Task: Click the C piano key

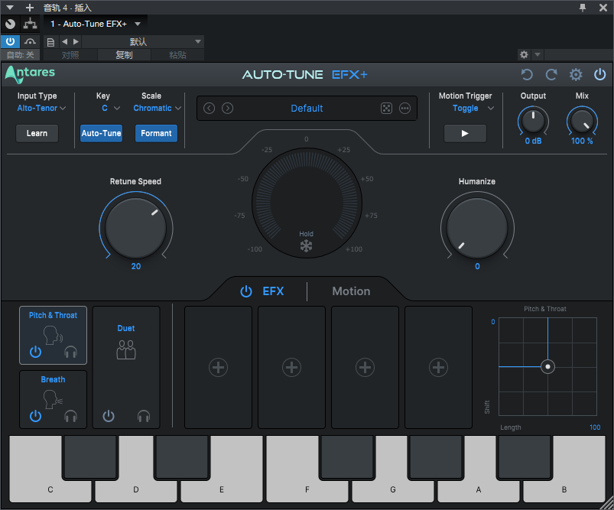Action: click(50, 469)
